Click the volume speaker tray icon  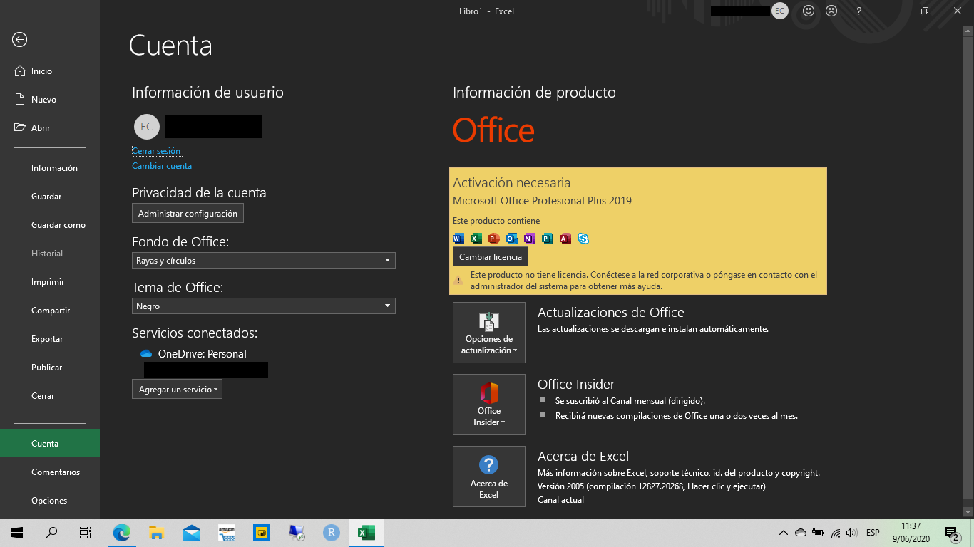851,533
